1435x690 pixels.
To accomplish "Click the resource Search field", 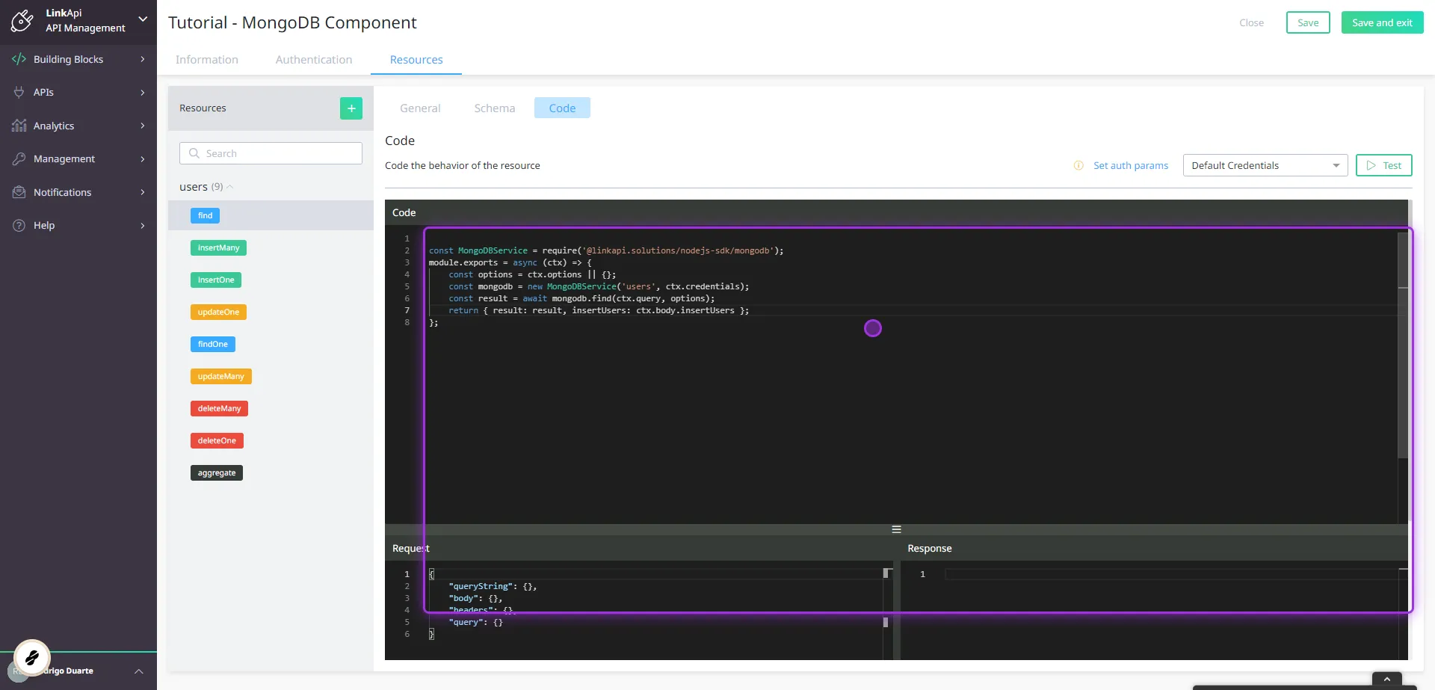I will (271, 153).
